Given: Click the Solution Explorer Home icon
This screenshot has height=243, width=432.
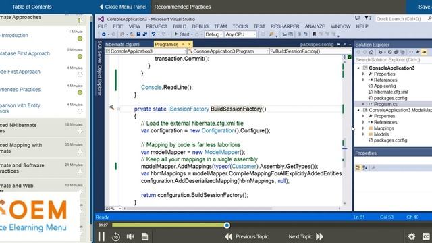Looking at the screenshot, I should 371,52.
